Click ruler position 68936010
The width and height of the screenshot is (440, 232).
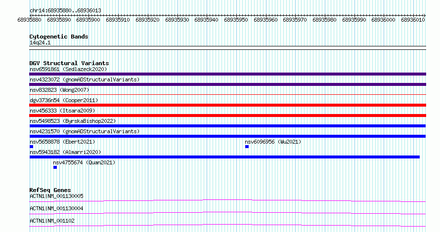click(413, 20)
